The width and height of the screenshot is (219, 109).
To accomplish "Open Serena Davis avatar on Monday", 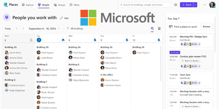I will [6, 57].
